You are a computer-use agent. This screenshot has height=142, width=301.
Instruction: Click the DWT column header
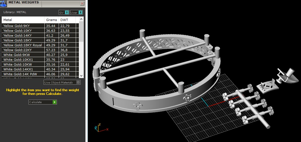click(67, 20)
